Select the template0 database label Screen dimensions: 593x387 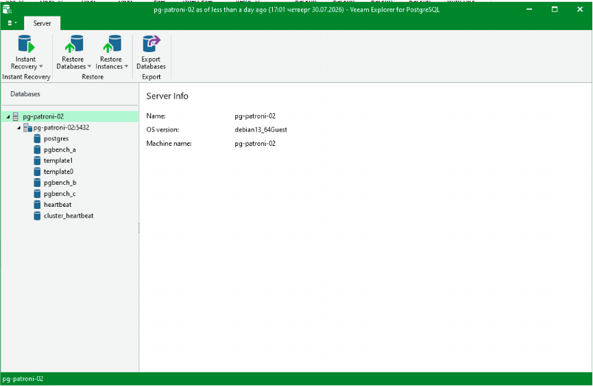pos(59,171)
